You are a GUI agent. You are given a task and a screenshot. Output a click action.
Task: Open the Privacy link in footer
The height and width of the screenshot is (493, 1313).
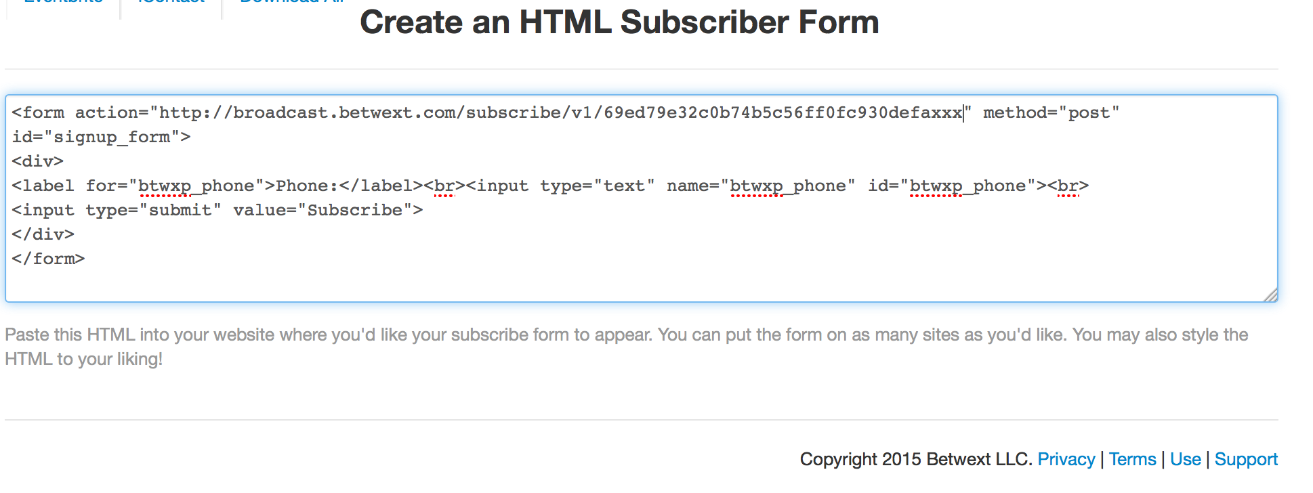(x=1066, y=459)
